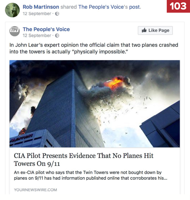Click the globe privacy icon beside Rob's date
190x200 pixels.
point(57,14)
